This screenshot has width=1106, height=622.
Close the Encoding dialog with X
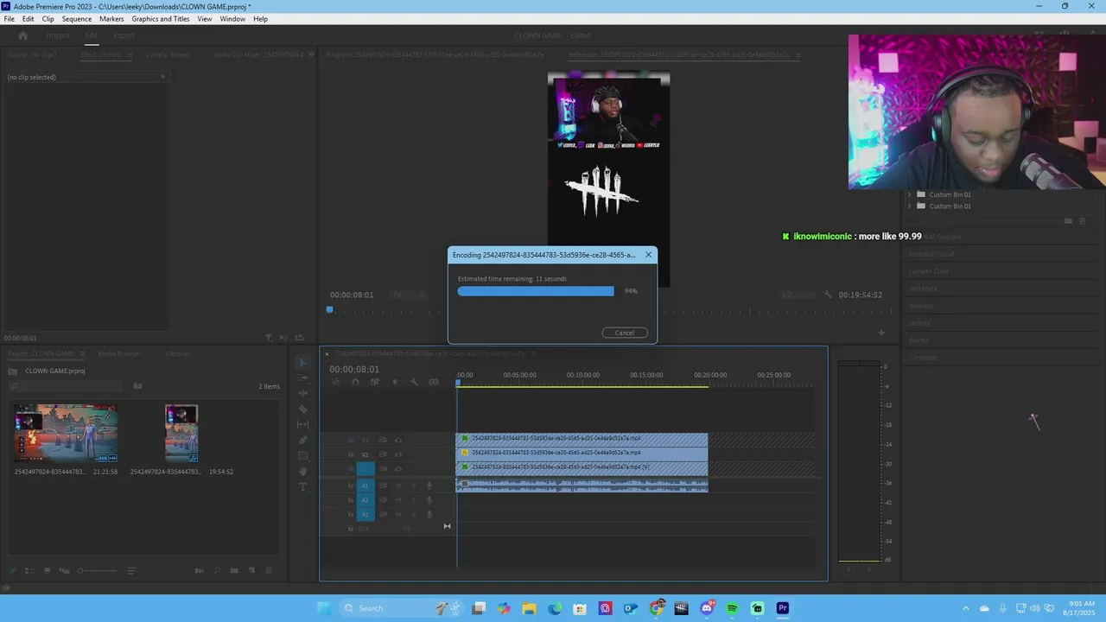(648, 255)
